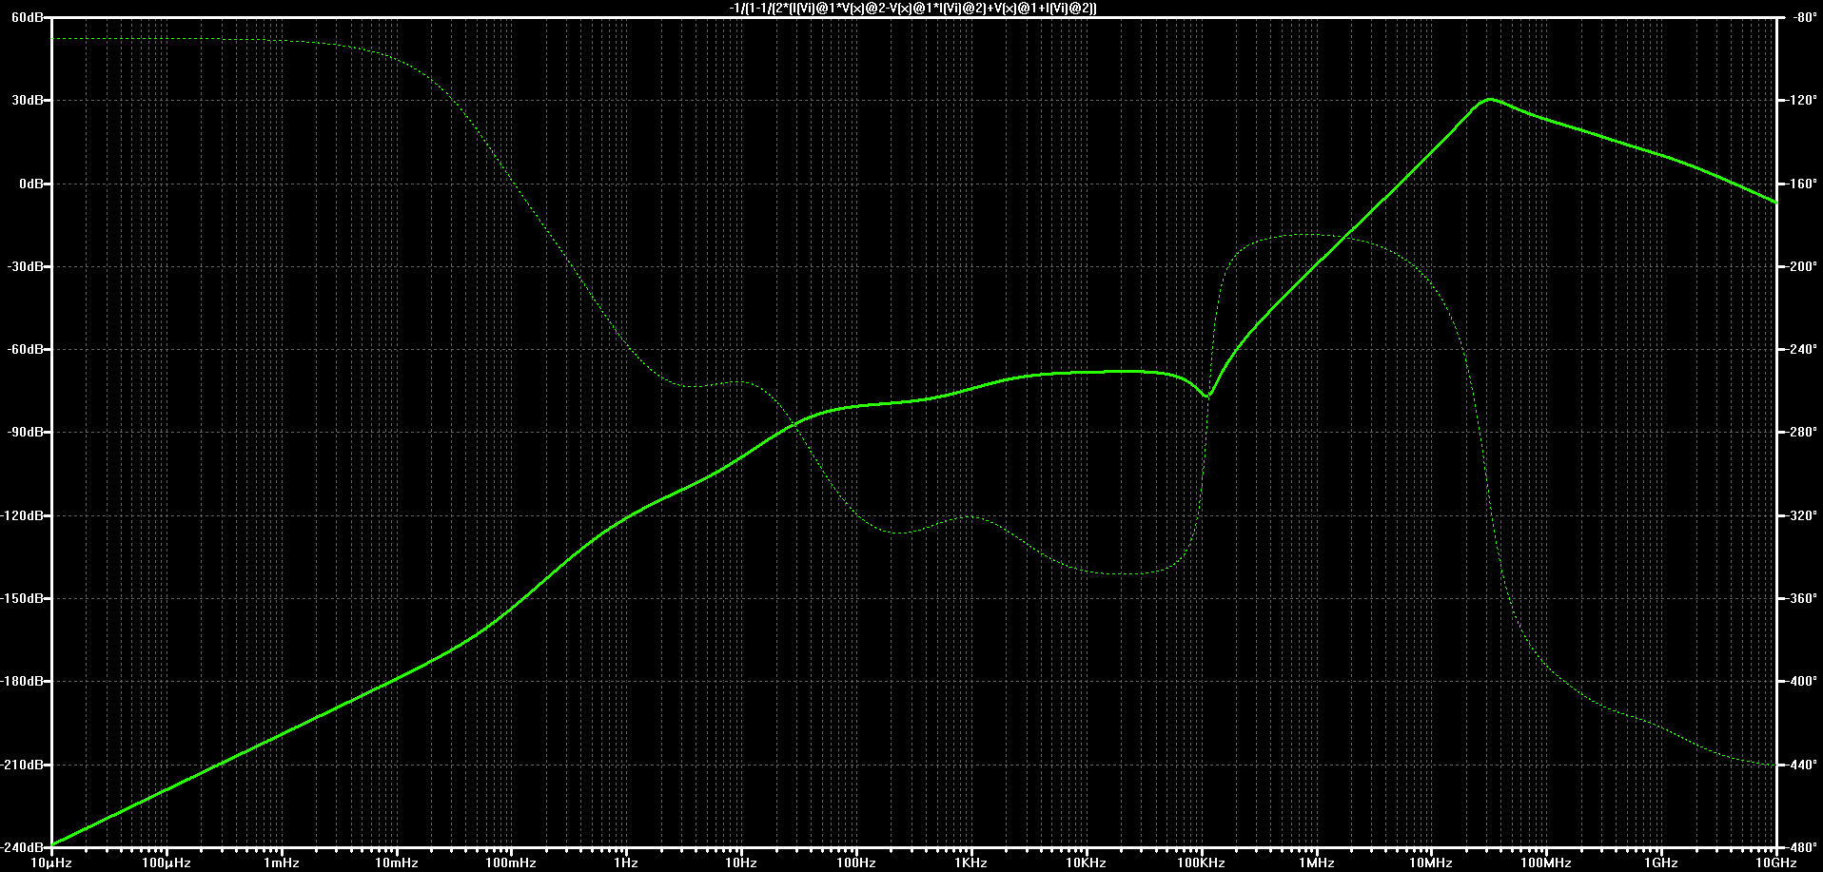The width and height of the screenshot is (1823, 872).
Task: Click the -90dB left axis label
Action: (x=29, y=432)
